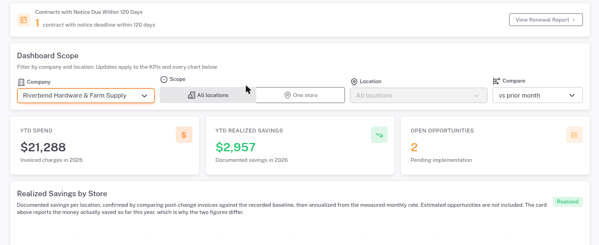Image resolution: width=599 pixels, height=245 pixels.
Task: Click the Location dropdown chevron
Action: [476, 96]
